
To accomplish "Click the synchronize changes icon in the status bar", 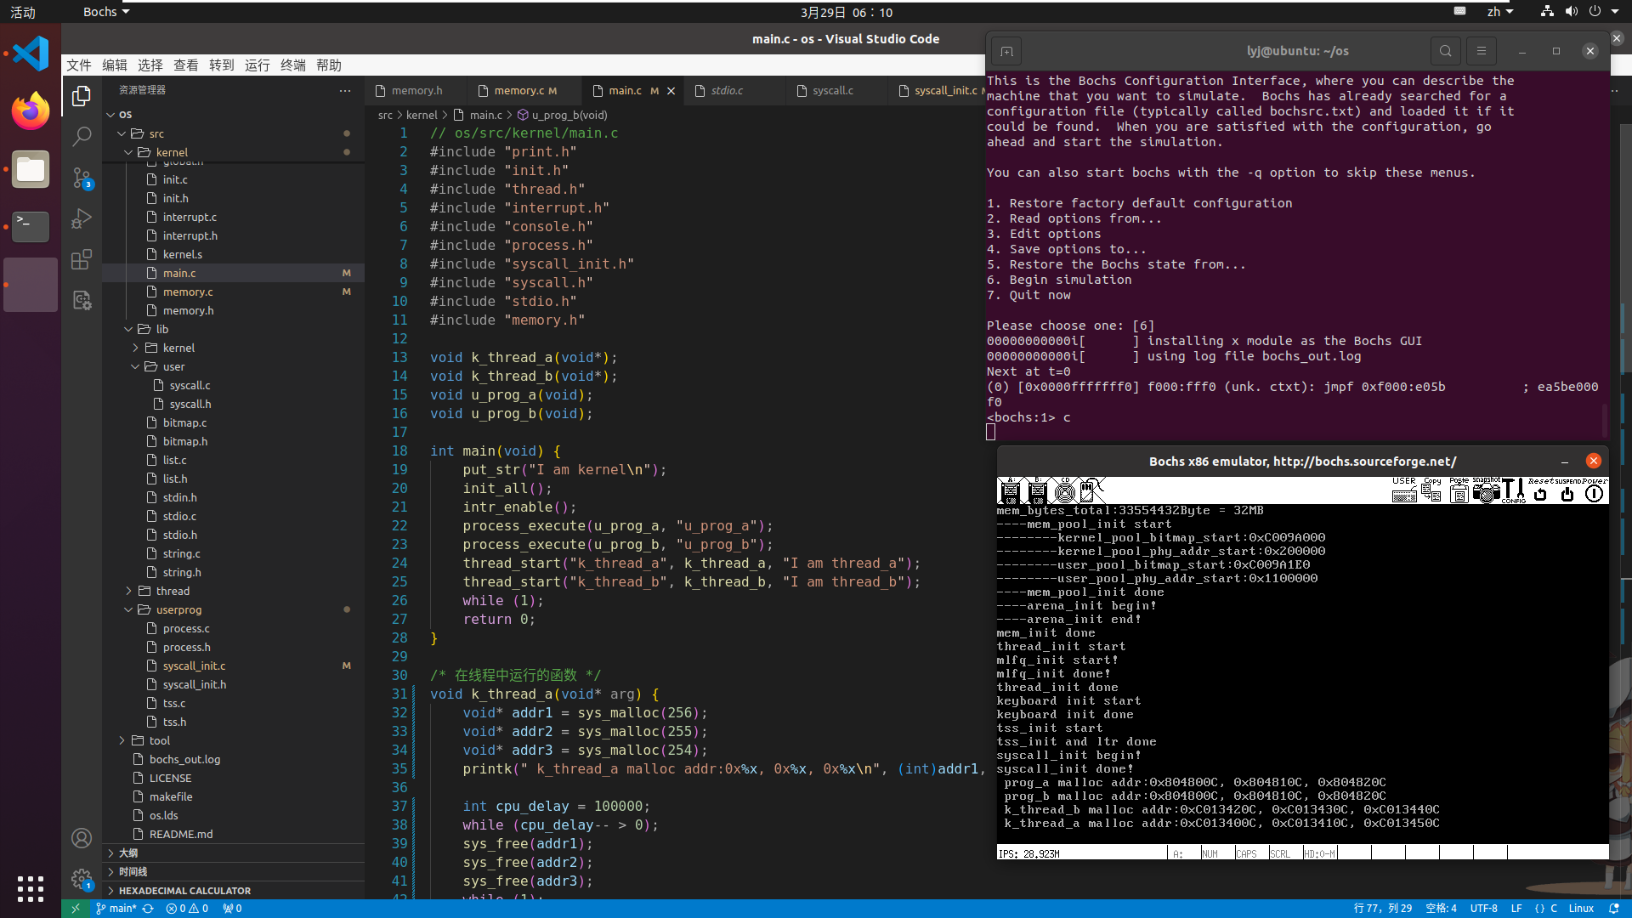I will click(x=148, y=909).
